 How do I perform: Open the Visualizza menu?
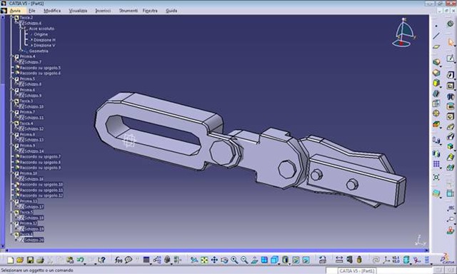point(78,11)
